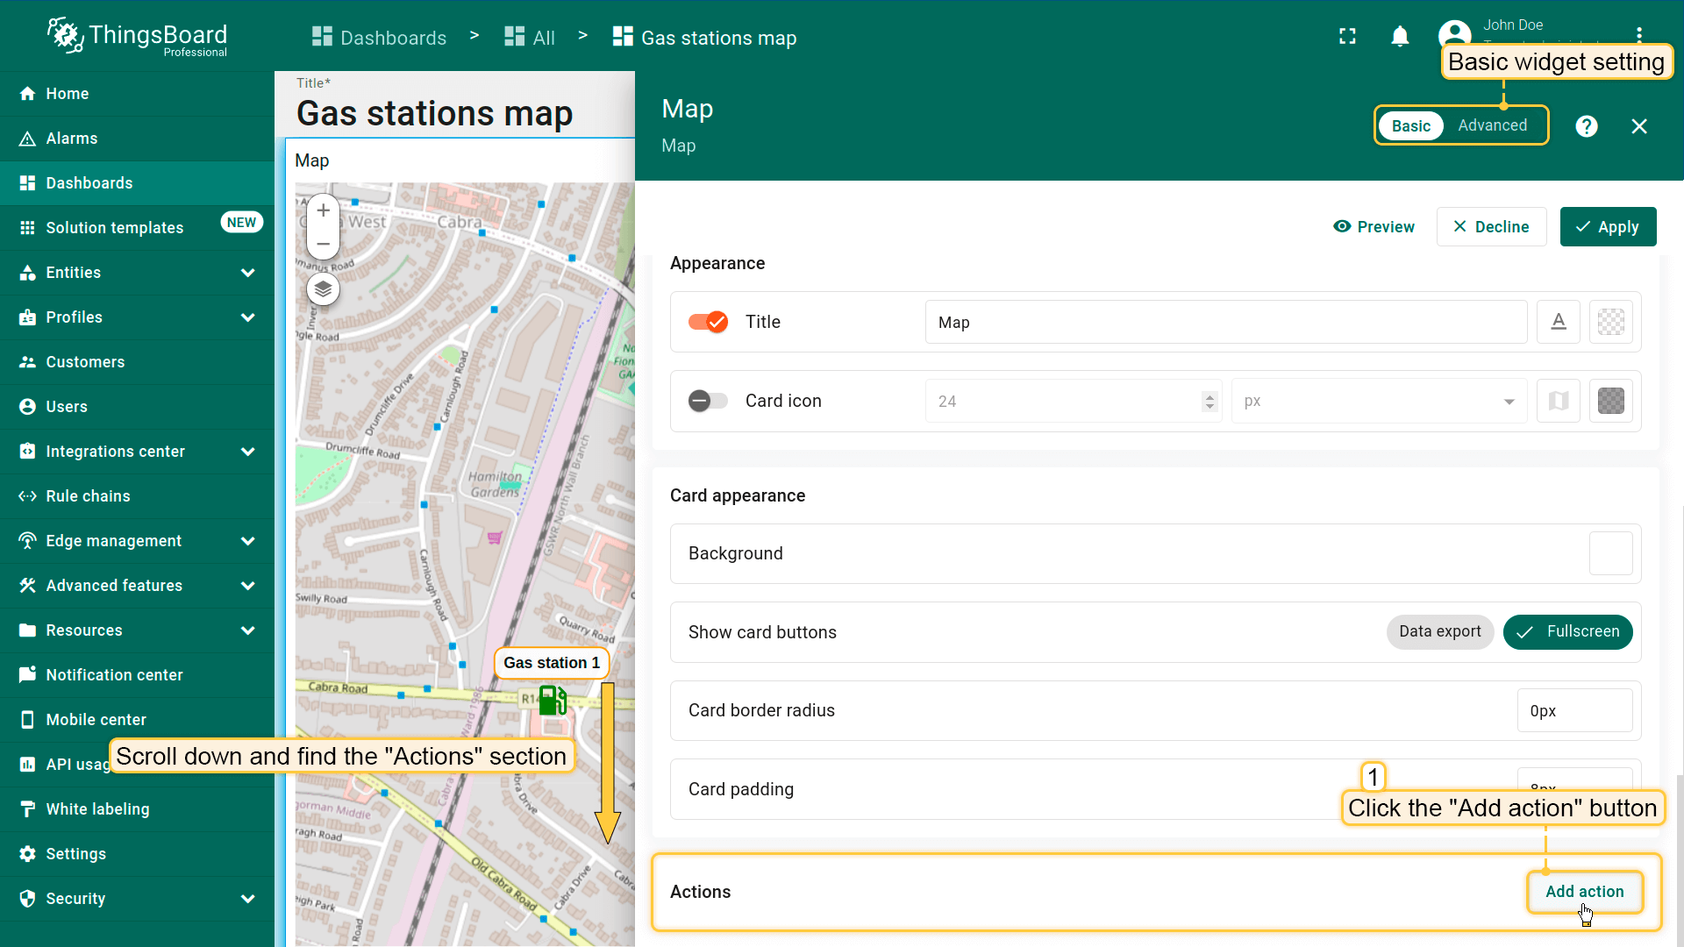
Task: Open user account menu dots
Action: coord(1638,35)
